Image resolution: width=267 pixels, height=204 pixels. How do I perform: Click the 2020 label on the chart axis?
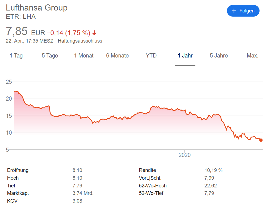coord(185,155)
